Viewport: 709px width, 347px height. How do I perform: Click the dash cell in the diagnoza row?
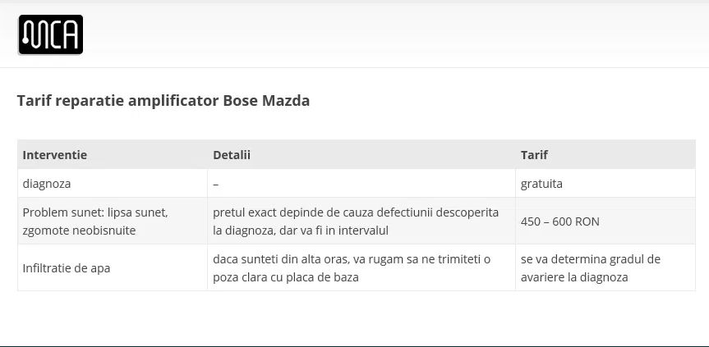point(216,184)
